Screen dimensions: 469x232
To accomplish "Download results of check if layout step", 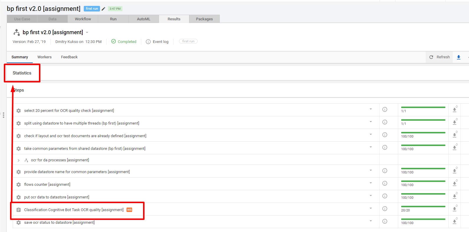I will click(455, 135).
